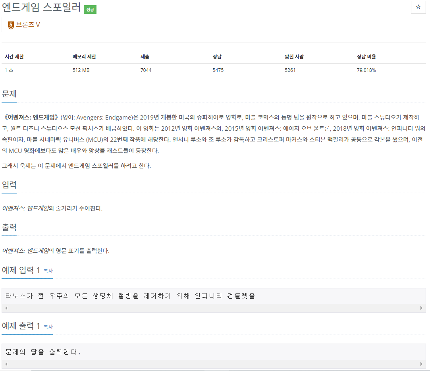The height and width of the screenshot is (371, 430).
Task: Click the title 엔드게임 스포일러
Action: [x=41, y=7]
